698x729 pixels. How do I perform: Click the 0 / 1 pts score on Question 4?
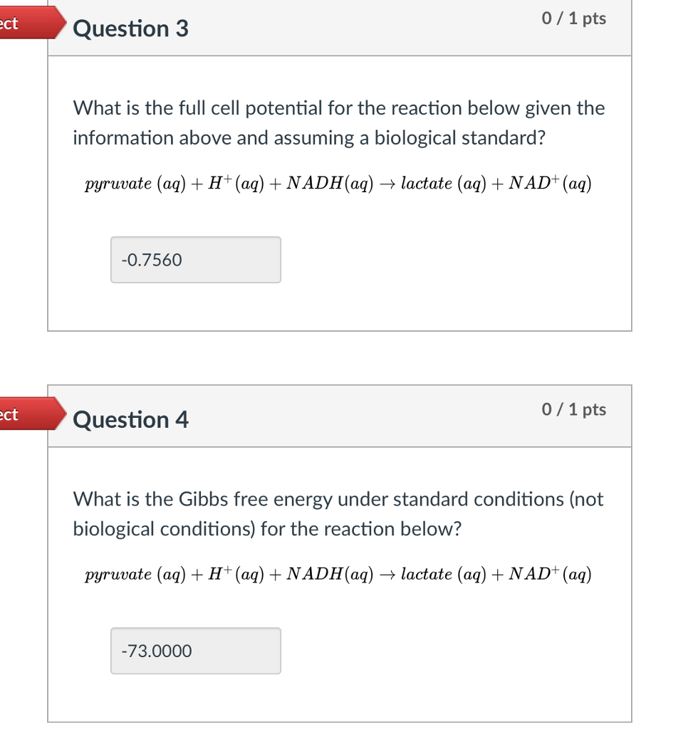click(x=575, y=409)
